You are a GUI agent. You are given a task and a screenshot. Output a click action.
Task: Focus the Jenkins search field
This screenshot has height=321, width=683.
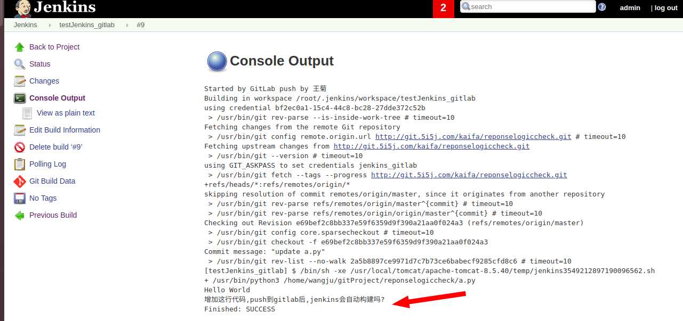tap(527, 6)
